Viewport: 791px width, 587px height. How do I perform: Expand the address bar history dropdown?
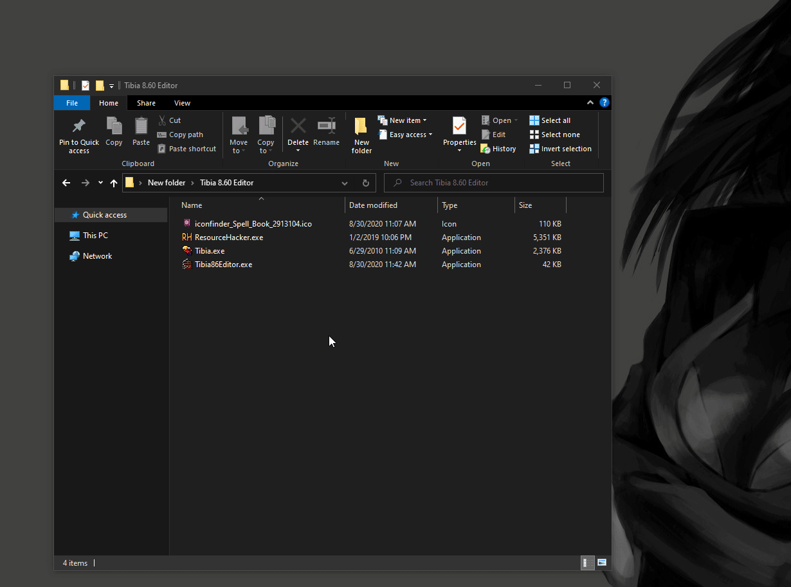coord(345,183)
